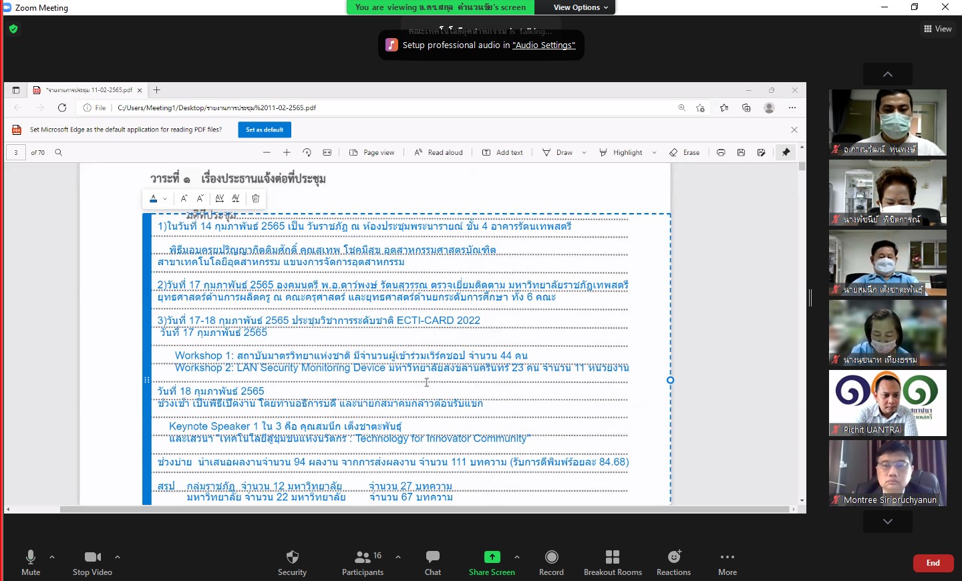Open the Chat panel
962x581 pixels.
433,557
